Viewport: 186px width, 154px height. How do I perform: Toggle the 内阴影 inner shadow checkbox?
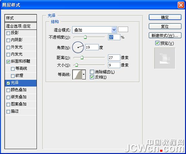tap(8, 40)
